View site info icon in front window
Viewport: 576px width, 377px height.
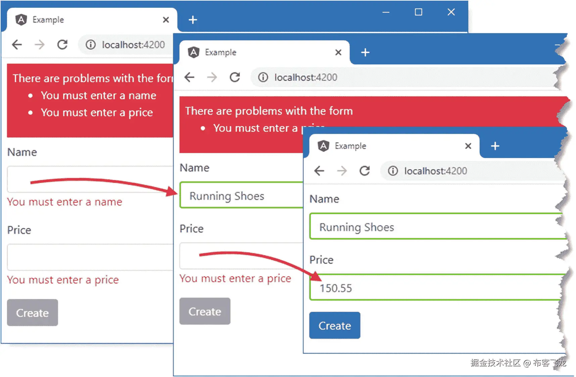point(393,171)
